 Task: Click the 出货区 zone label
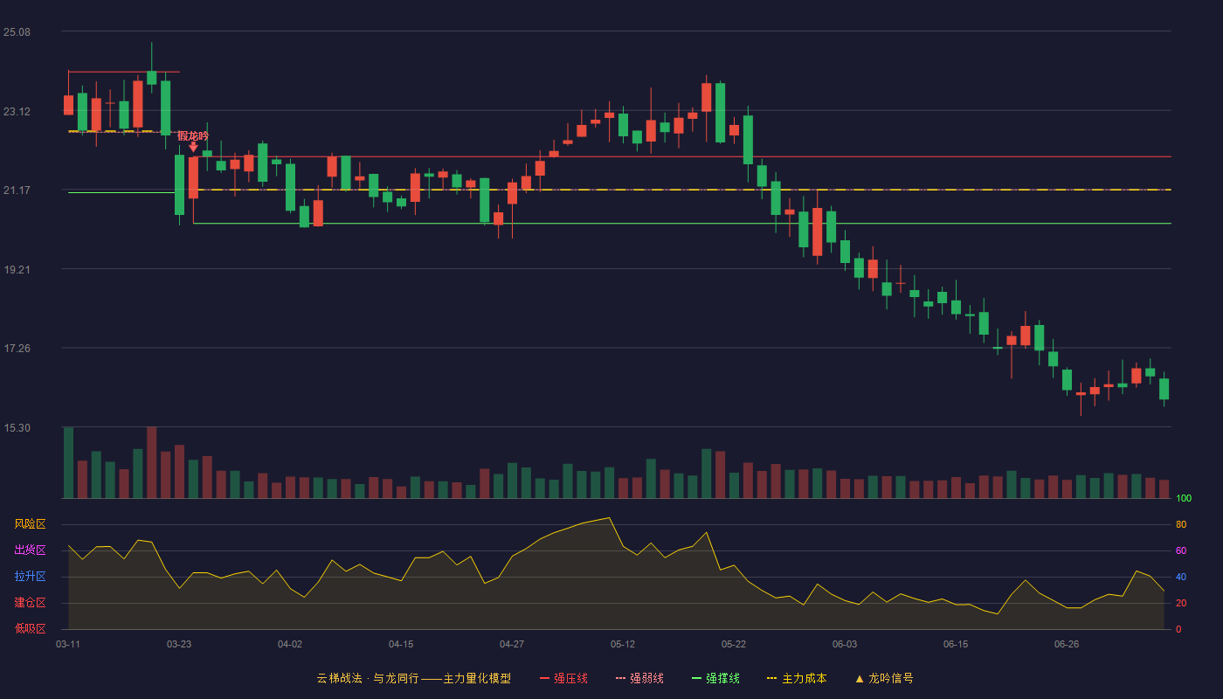[x=30, y=550]
